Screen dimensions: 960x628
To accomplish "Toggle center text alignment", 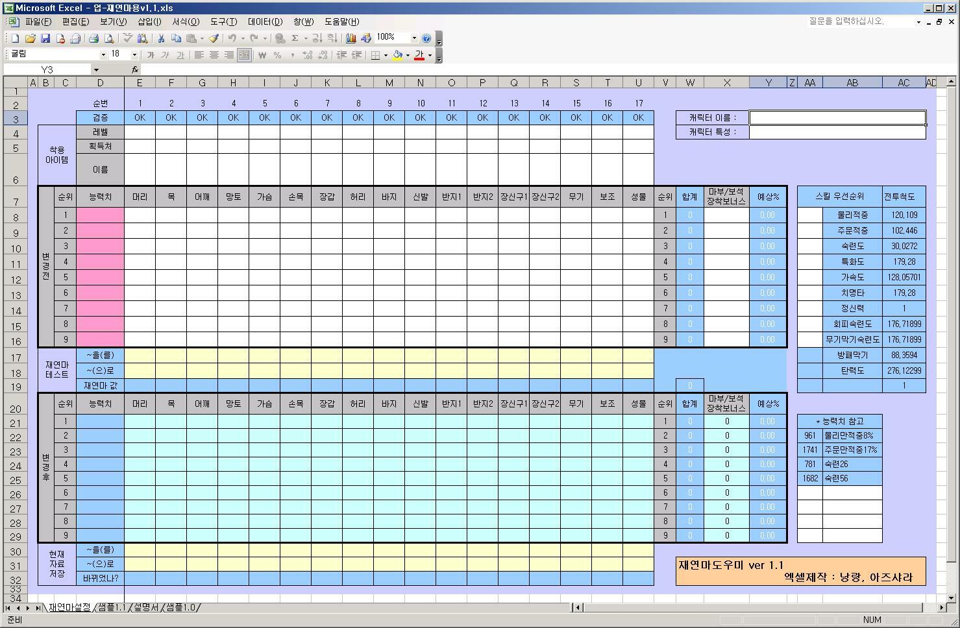I will point(214,55).
